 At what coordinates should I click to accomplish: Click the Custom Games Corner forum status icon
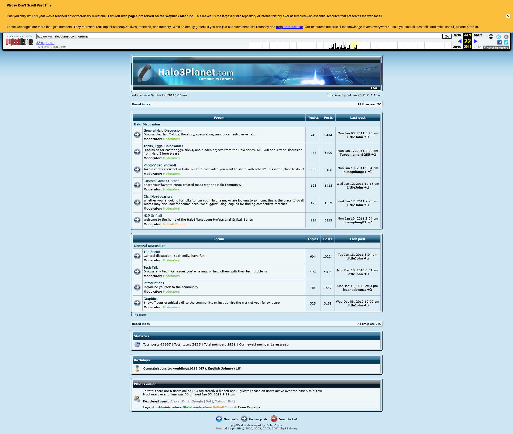coord(137,185)
